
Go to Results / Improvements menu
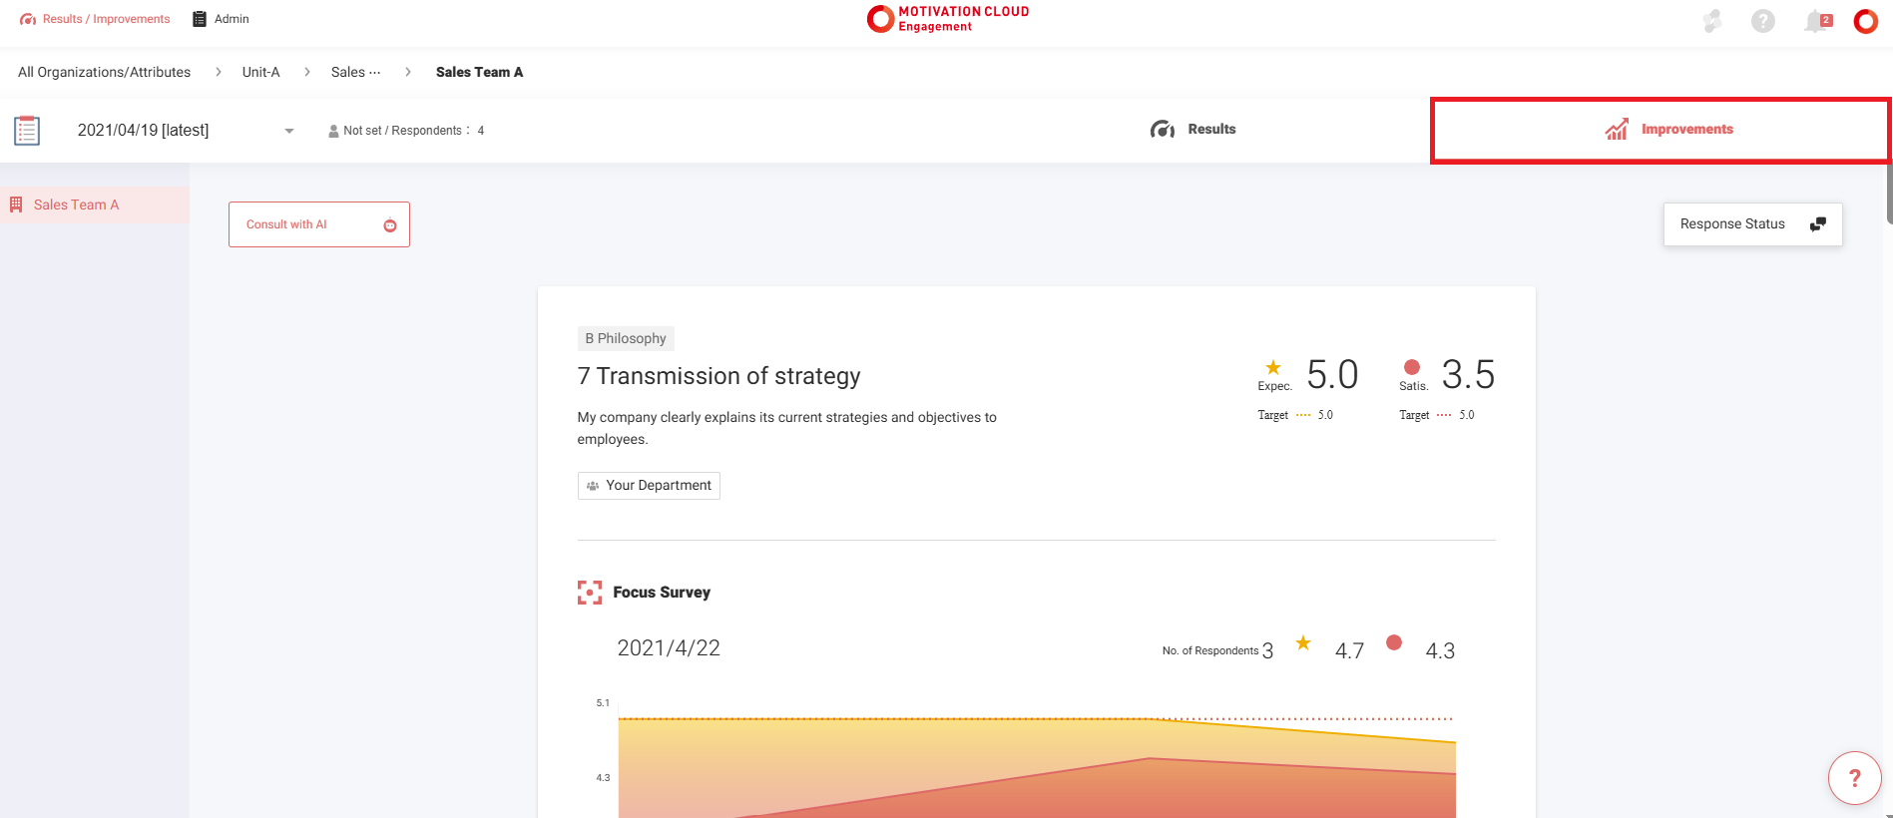pos(95,19)
